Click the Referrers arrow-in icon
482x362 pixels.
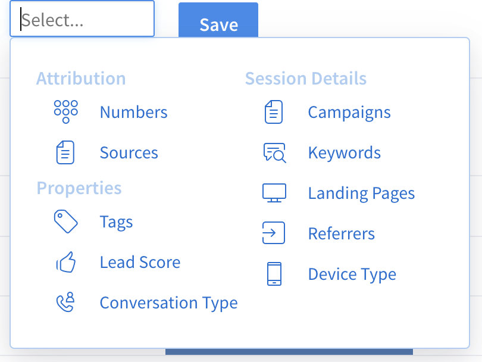click(274, 233)
